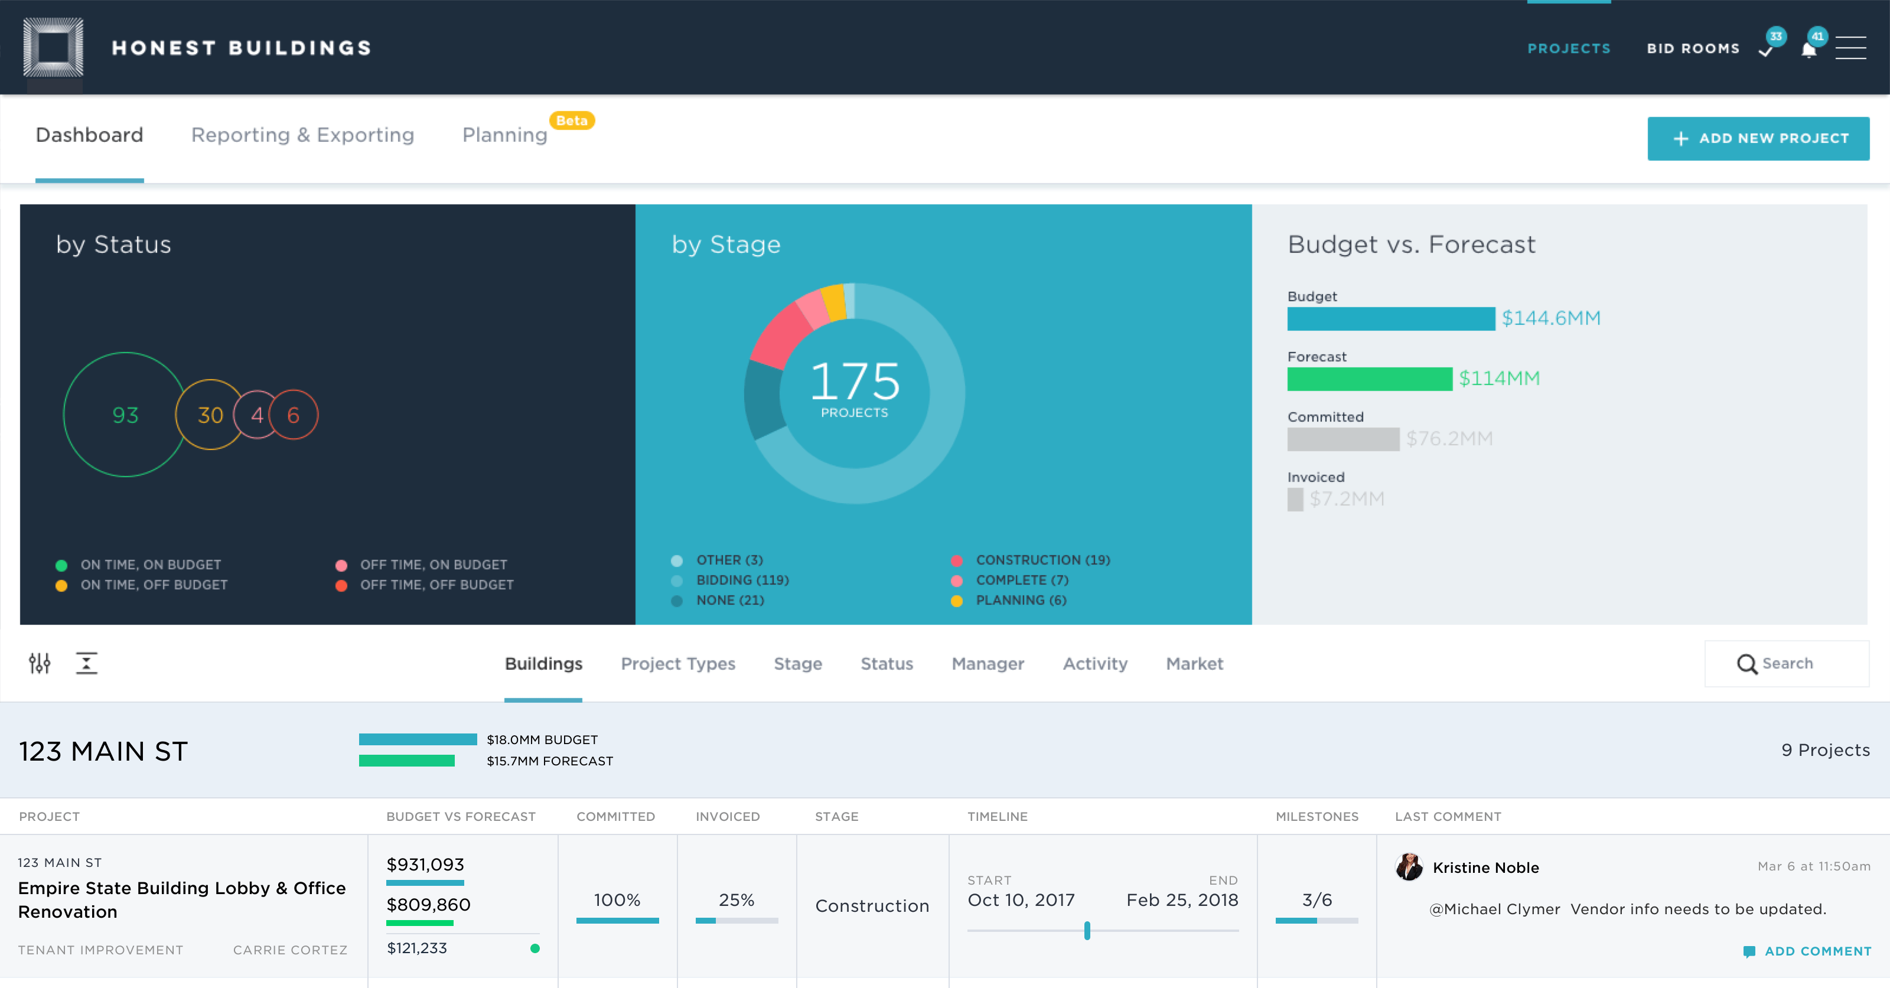Click the Add New Project button
Image resolution: width=1890 pixels, height=988 pixels.
pos(1758,139)
